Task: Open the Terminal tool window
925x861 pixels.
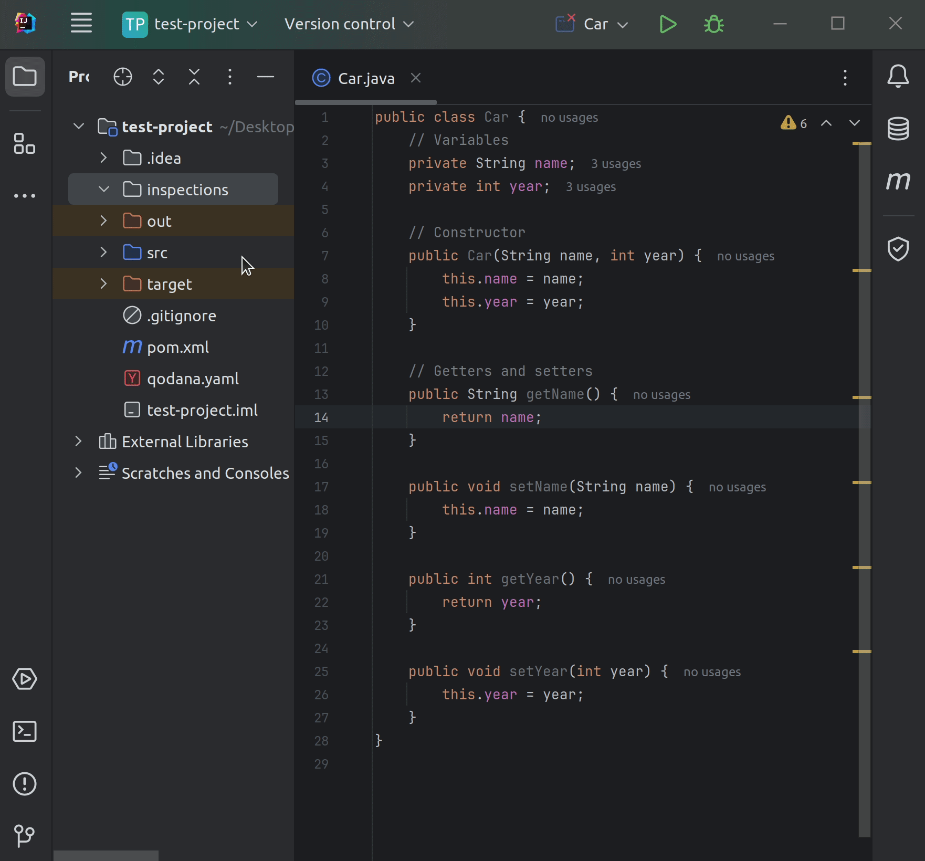Action: (25, 732)
